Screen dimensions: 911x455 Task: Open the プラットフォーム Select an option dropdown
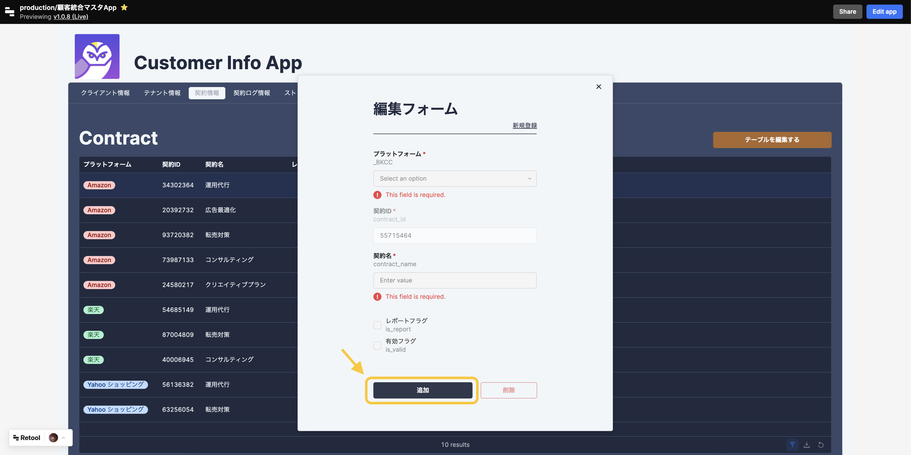coord(455,179)
